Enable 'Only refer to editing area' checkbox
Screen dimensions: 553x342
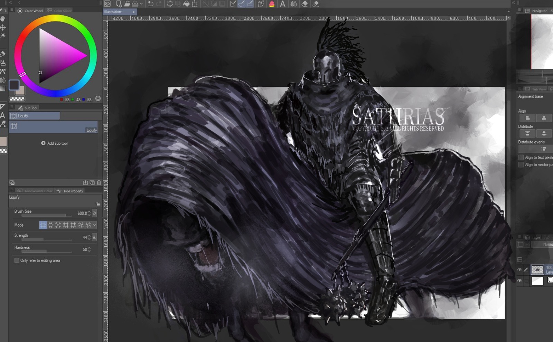click(17, 260)
